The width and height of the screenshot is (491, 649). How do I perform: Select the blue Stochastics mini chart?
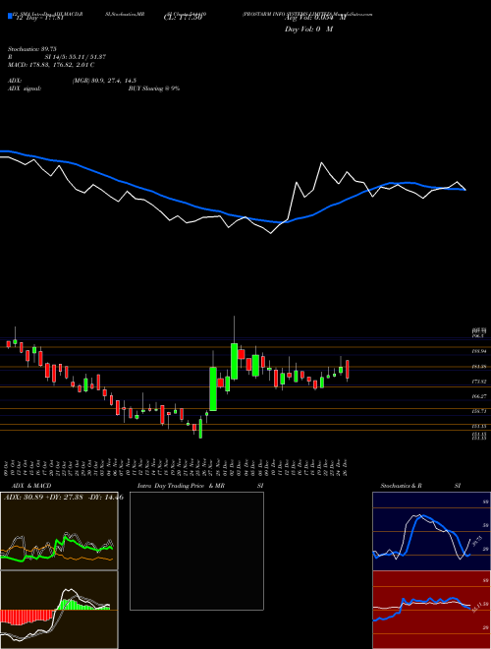point(431,531)
